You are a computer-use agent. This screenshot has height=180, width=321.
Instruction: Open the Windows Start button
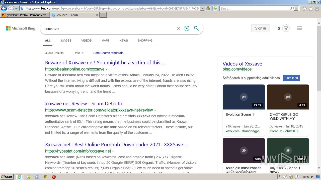pyautogui.click(x=7, y=177)
